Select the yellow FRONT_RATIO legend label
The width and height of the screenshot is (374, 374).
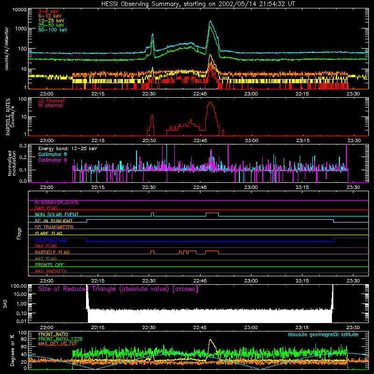coord(53,334)
